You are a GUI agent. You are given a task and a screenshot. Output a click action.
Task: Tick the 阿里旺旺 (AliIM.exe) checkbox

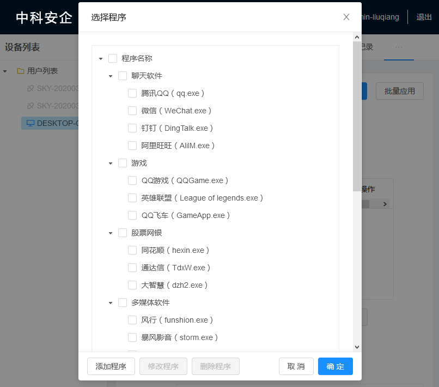(132, 146)
